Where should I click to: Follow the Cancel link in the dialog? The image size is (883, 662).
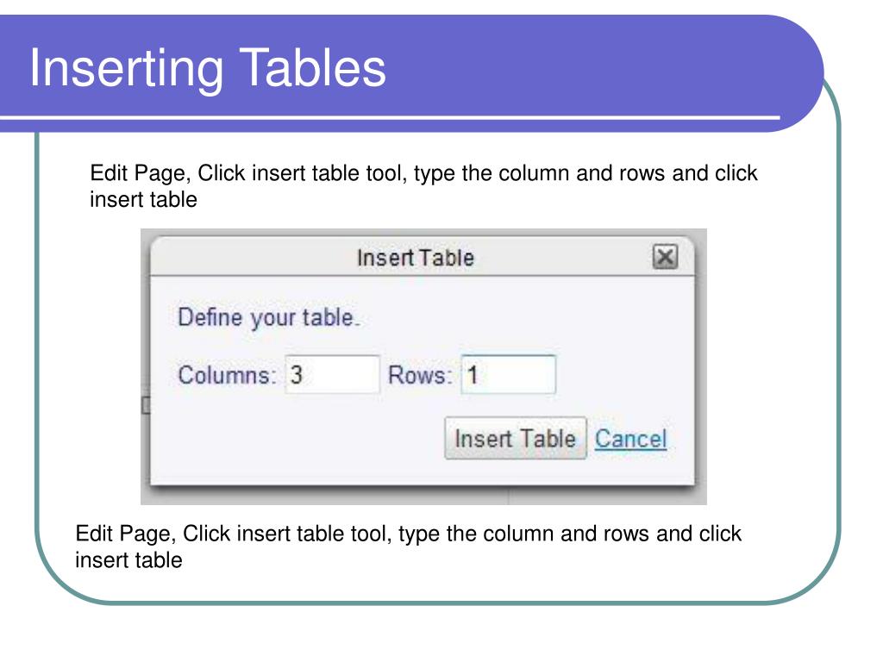pos(630,439)
